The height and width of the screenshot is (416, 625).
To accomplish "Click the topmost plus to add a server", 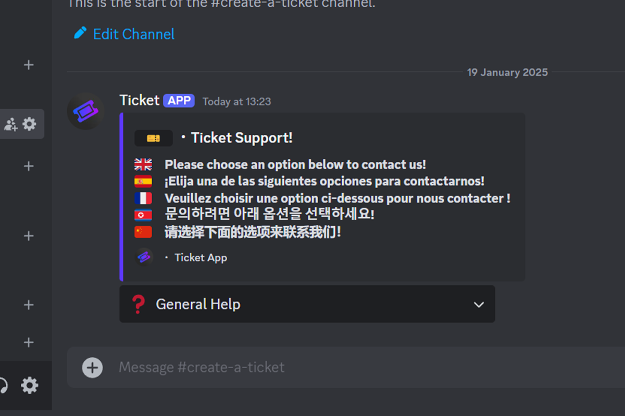I will pyautogui.click(x=29, y=64).
